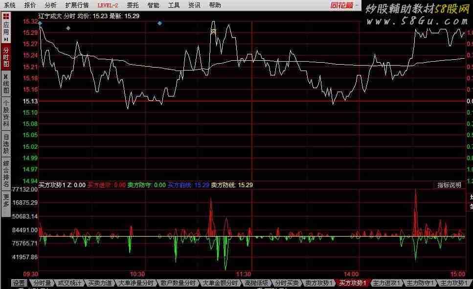Click the green 卖方防守: 0.00 legend

[147, 185]
